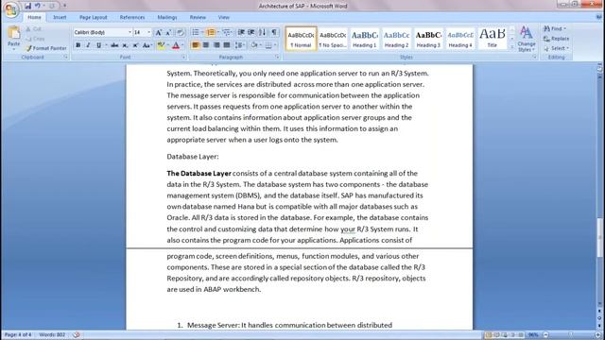The image size is (605, 340).
Task: Increase the paragraph indent
Action: coord(251,32)
